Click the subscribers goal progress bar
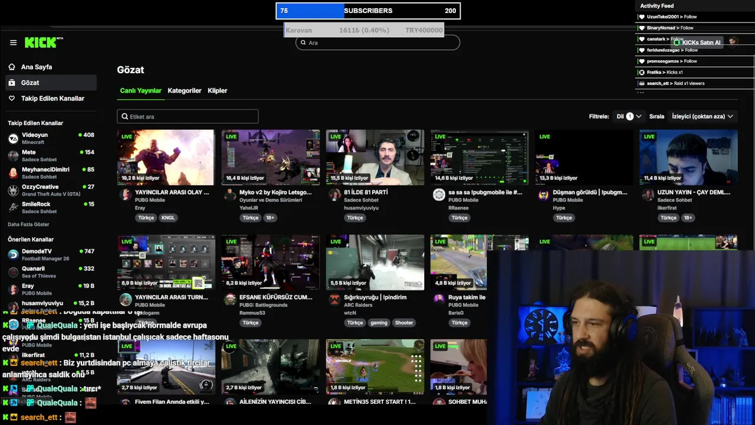The width and height of the screenshot is (755, 425). coord(368,11)
